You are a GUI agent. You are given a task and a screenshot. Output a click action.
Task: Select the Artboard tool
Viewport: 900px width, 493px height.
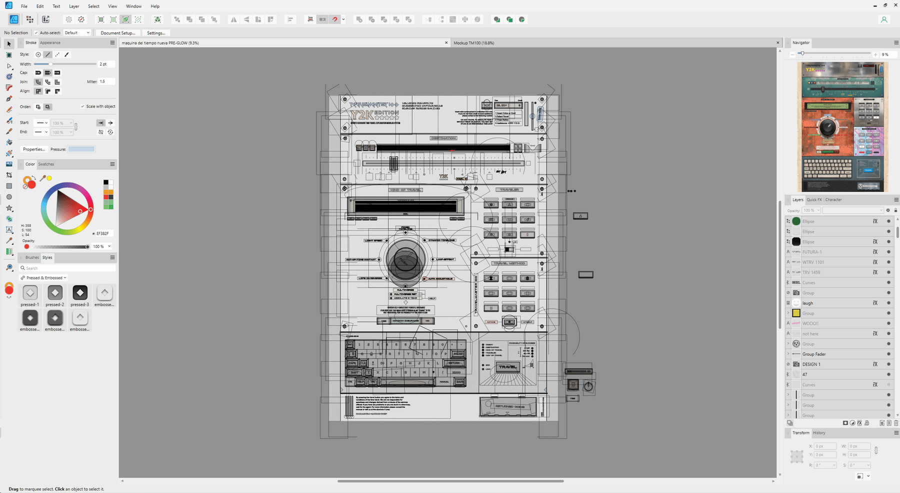(9, 55)
